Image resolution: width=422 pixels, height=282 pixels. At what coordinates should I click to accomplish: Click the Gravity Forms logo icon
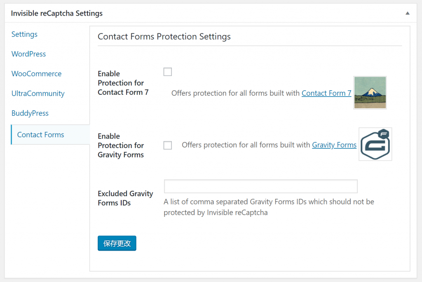tap(375, 144)
